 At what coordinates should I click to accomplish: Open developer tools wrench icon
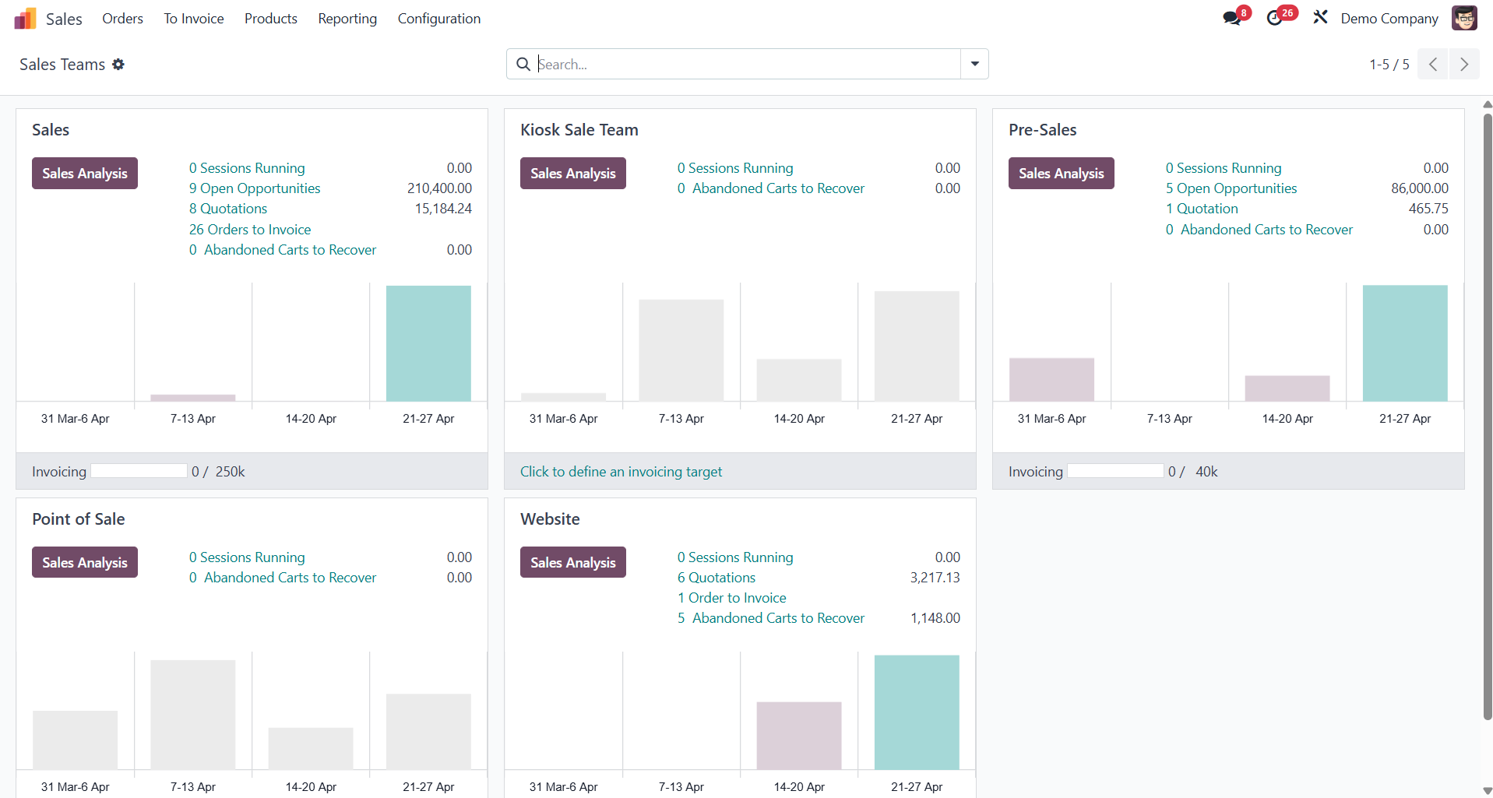[x=1319, y=16]
